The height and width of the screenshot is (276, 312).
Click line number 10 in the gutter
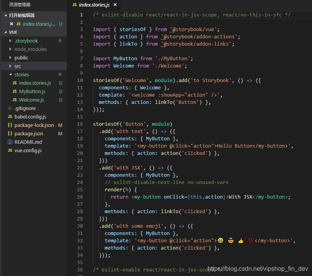tap(80, 80)
